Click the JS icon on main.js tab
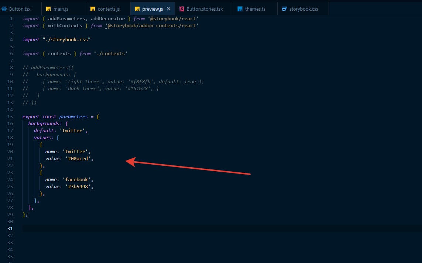422x263 pixels. coord(48,9)
